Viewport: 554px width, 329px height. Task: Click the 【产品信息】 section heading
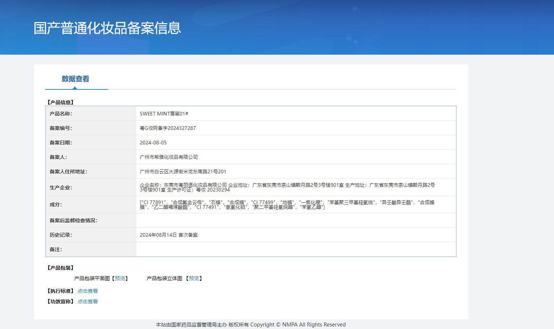(61, 102)
